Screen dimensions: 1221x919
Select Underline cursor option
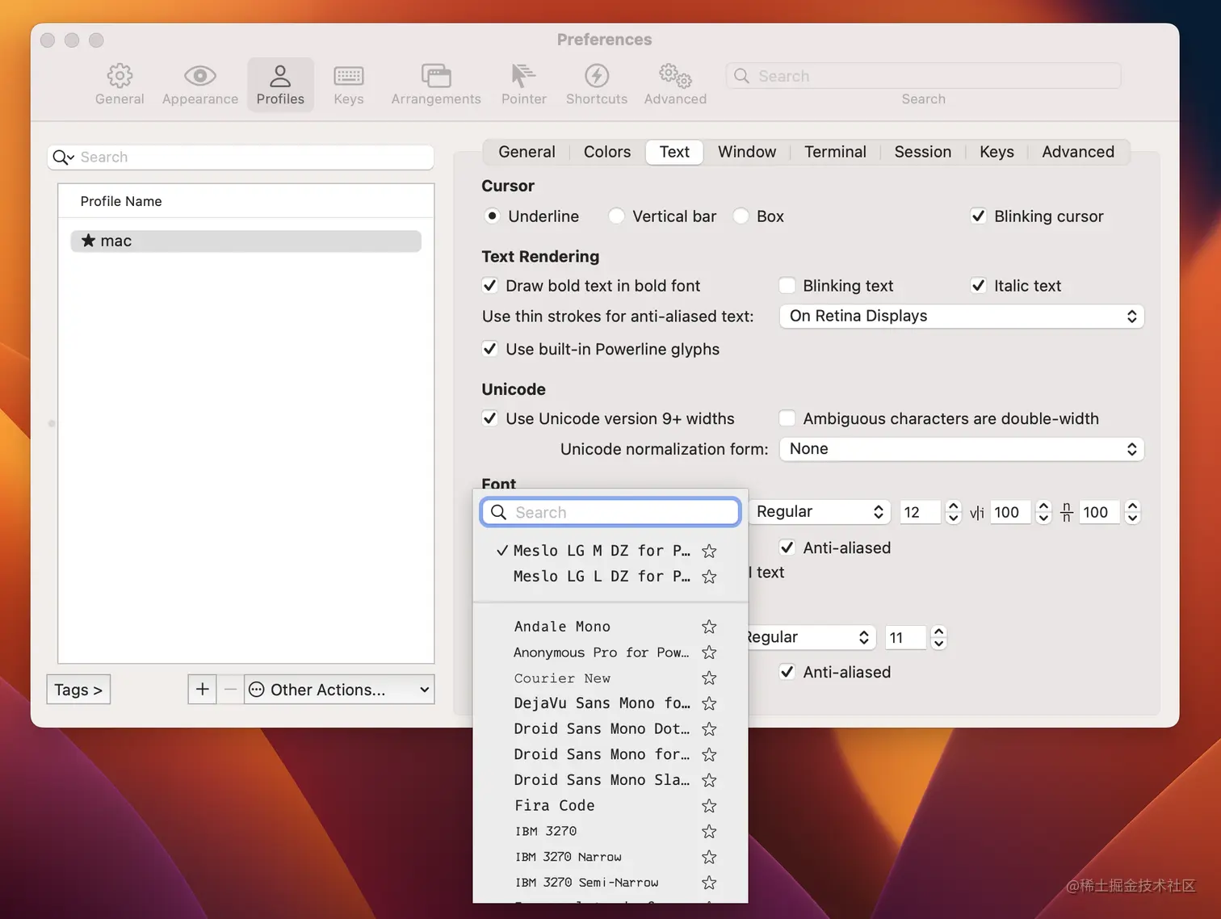pyautogui.click(x=492, y=216)
